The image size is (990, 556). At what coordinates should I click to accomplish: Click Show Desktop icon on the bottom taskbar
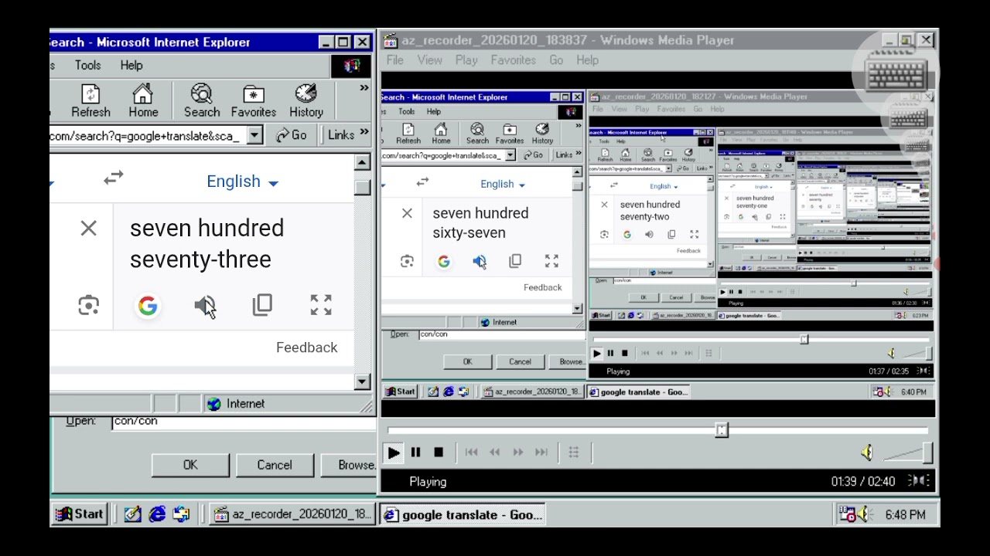point(132,514)
